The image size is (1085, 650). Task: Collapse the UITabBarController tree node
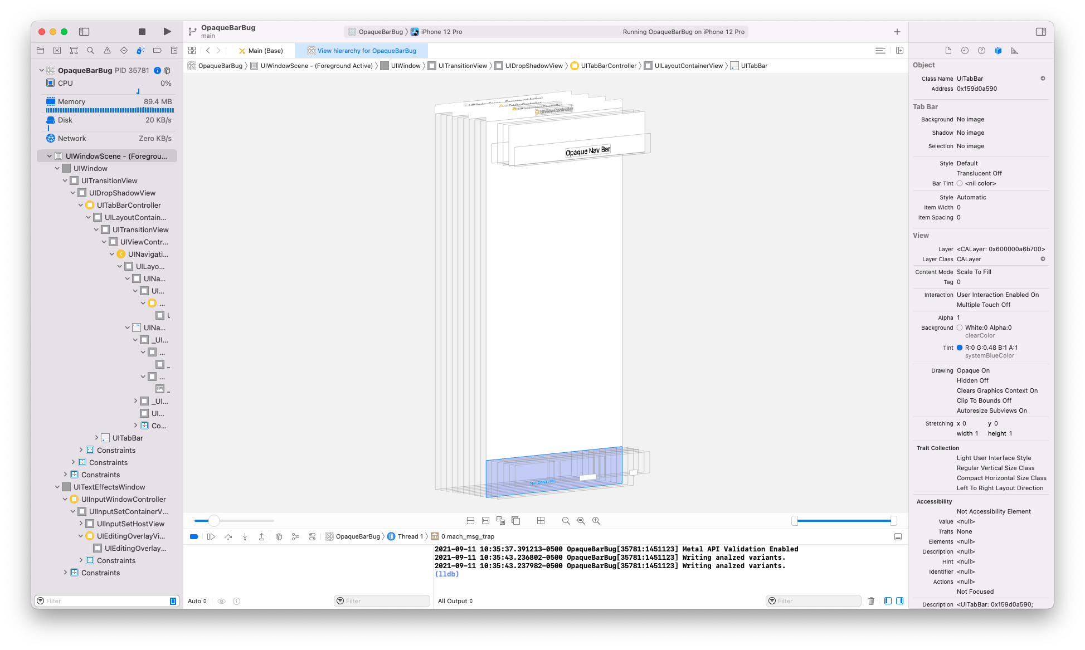click(x=81, y=206)
